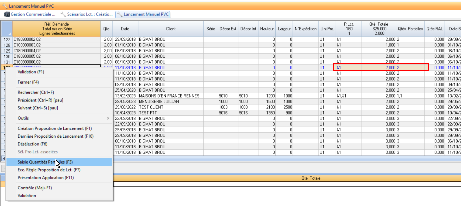Screen dimensions: 461x206
Task: Click the Gestion Commerciale tab icon
Action: click(7, 14)
